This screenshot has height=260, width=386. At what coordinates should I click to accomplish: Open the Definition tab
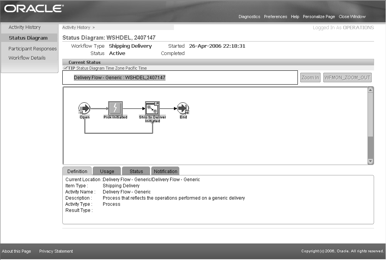(x=77, y=171)
